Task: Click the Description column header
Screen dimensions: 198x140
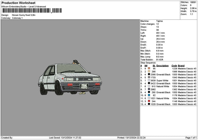Action: pos(162,65)
